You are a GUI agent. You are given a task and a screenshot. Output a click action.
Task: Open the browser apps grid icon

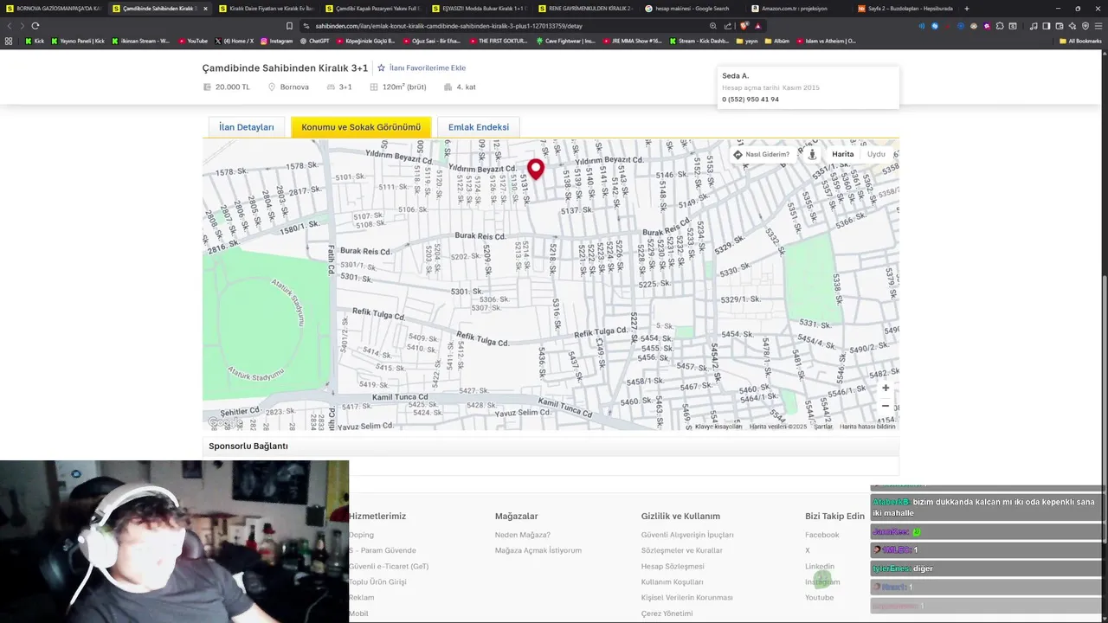tap(9, 41)
